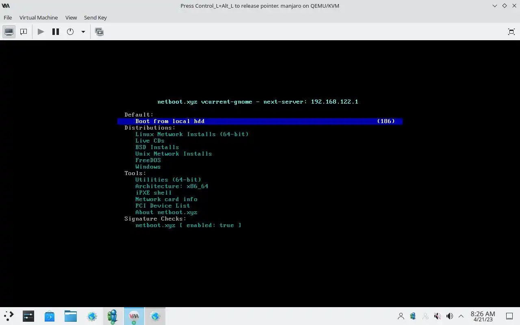The width and height of the screenshot is (520, 325).
Task: Select BSD Installs entry
Action: [157, 147]
